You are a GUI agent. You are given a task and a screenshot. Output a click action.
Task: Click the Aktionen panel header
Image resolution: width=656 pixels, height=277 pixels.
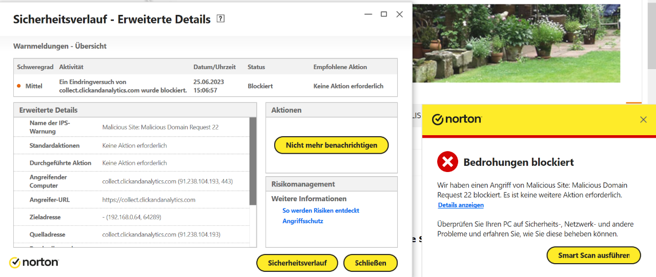point(332,110)
